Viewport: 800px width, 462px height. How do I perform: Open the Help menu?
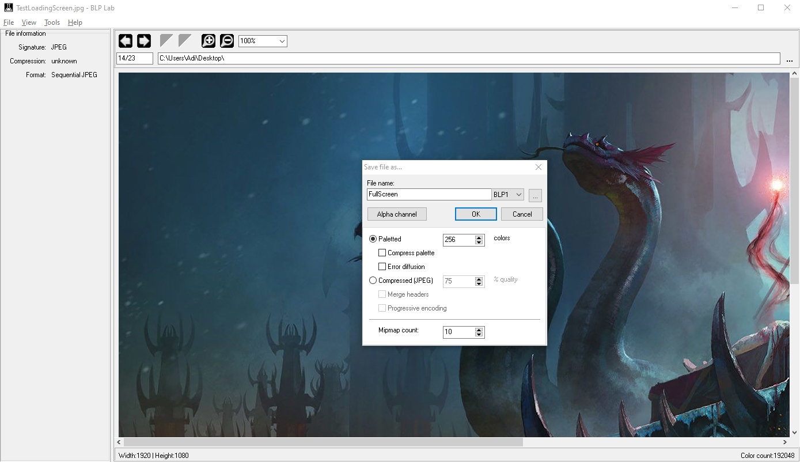pyautogui.click(x=75, y=22)
